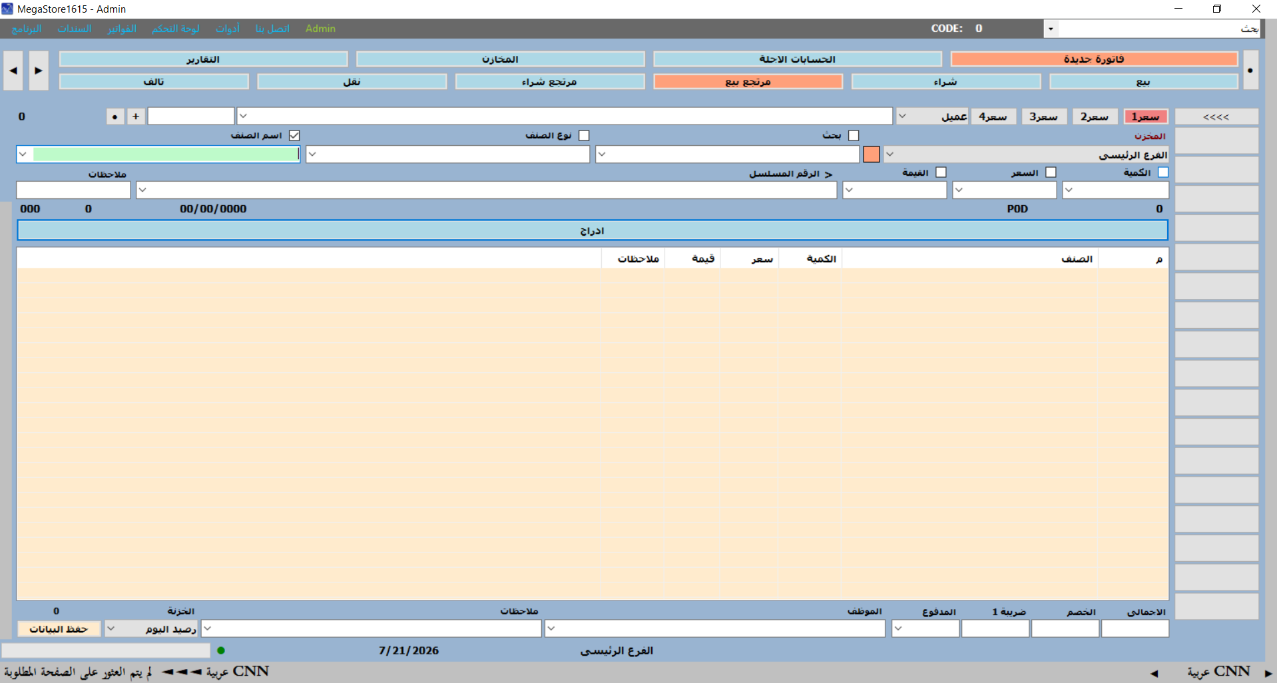Image resolution: width=1277 pixels, height=683 pixels.
Task: Expand the القيمة value dropdown
Action: 849,190
